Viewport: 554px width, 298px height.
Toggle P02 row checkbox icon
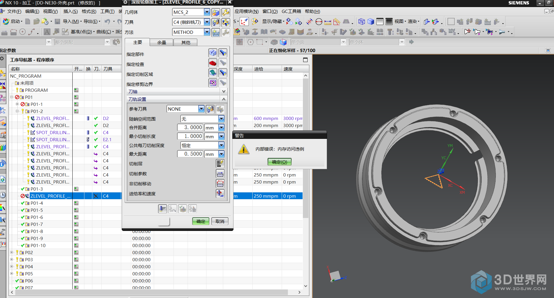[x=76, y=252]
